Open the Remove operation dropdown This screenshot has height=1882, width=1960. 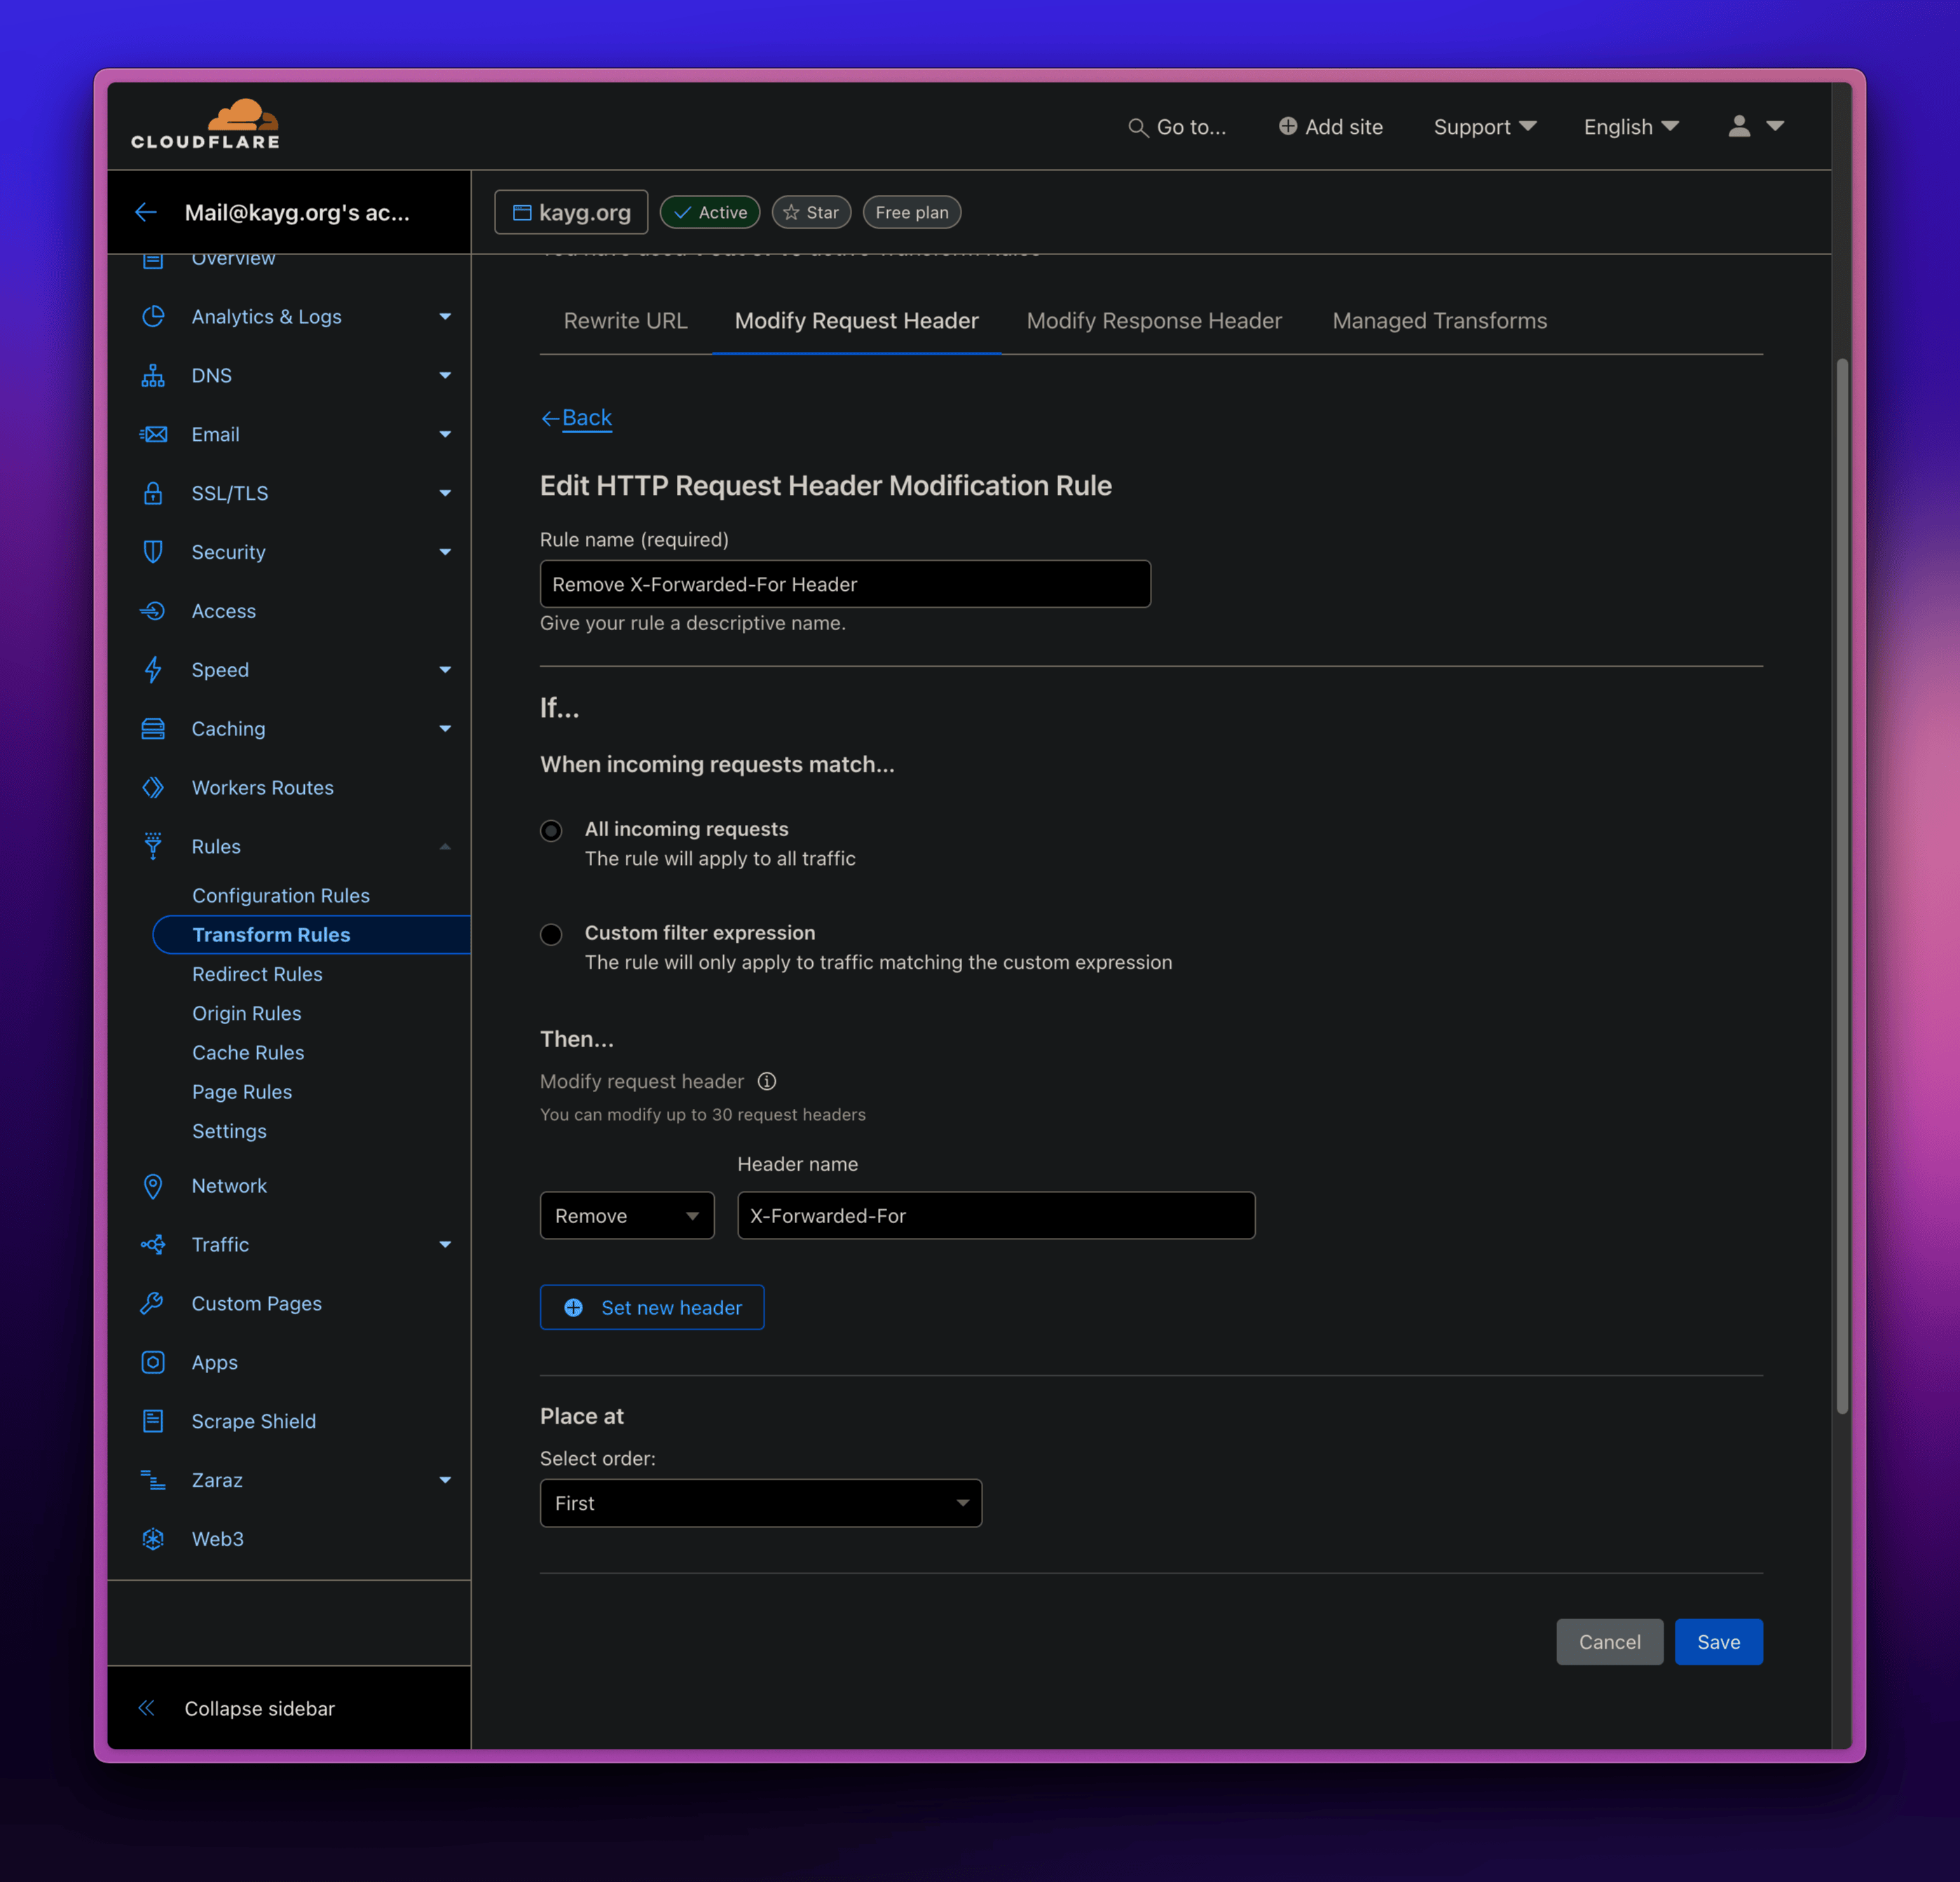[626, 1215]
